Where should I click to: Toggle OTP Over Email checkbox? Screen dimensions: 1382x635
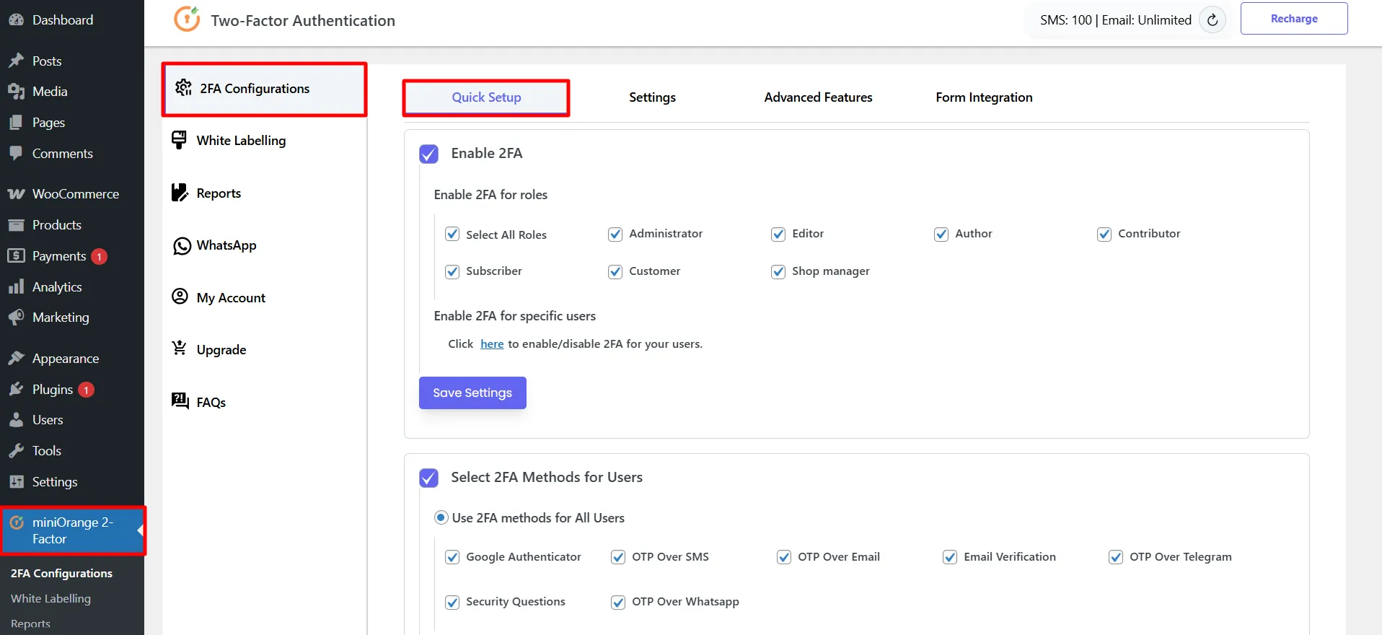pyautogui.click(x=784, y=557)
